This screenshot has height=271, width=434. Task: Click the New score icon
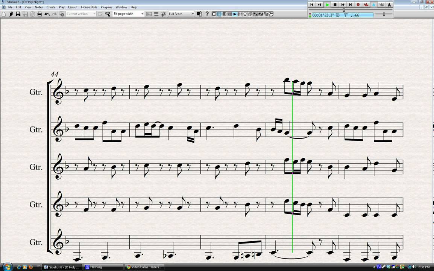pos(4,14)
